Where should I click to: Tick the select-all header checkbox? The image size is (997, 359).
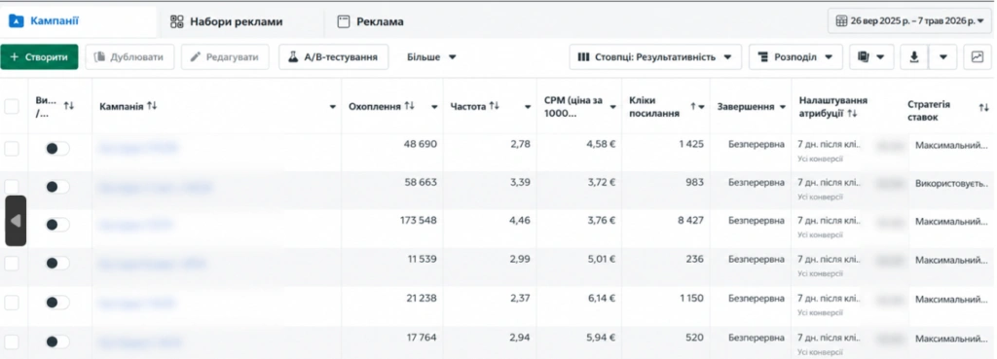[12, 106]
